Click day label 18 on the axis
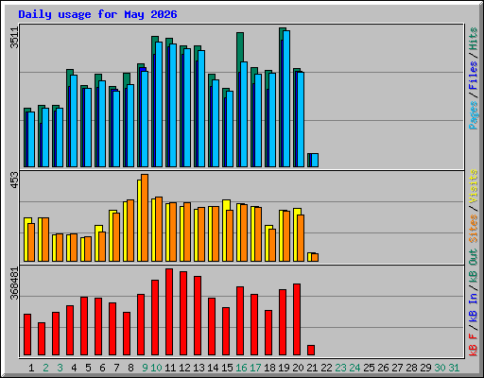This screenshot has width=484, height=378. click(269, 368)
